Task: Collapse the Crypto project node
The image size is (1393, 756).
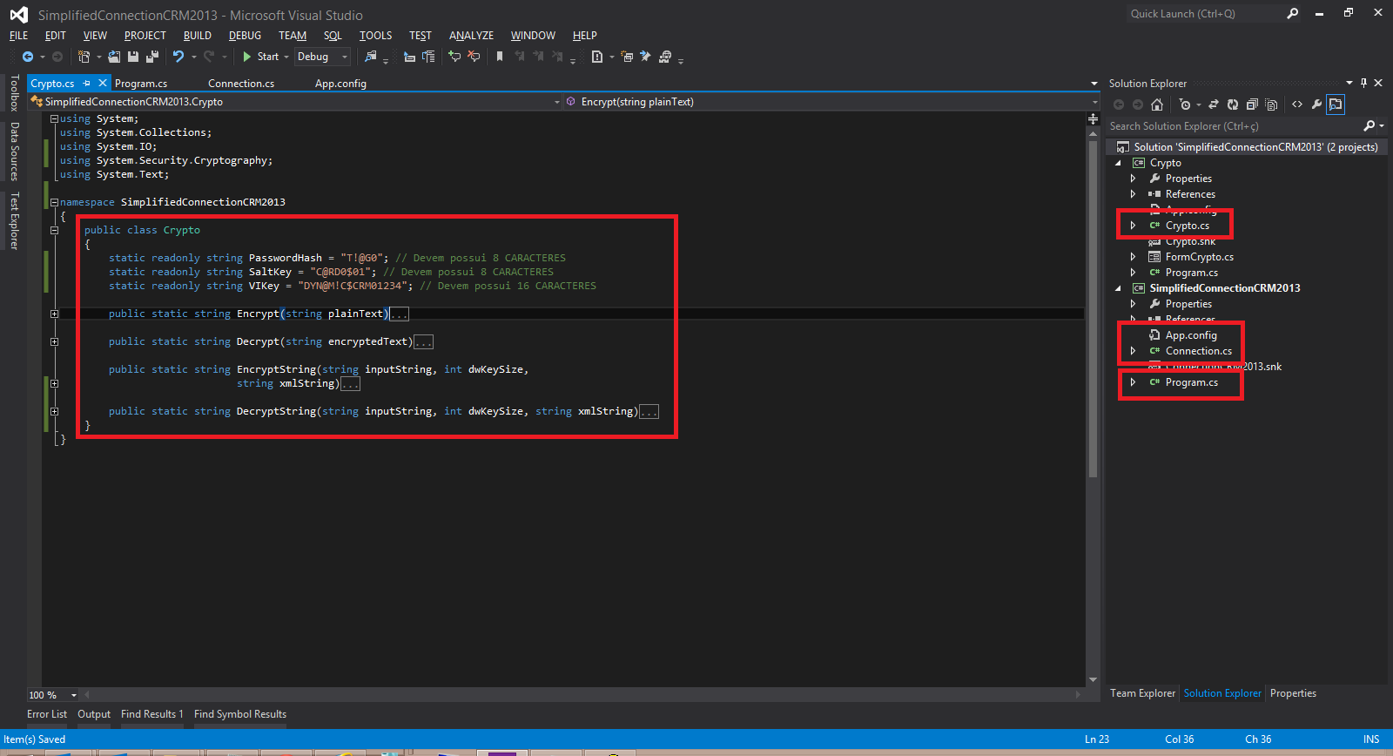Action: click(x=1119, y=163)
